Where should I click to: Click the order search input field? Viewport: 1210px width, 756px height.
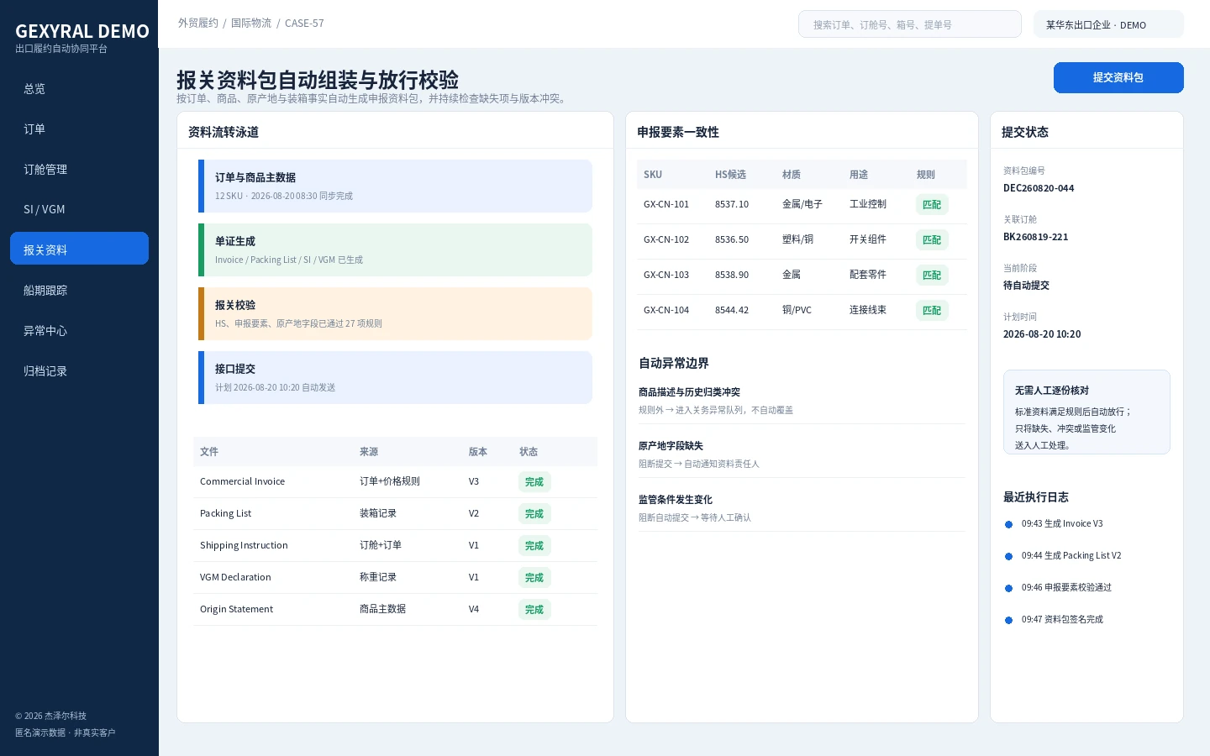[909, 24]
